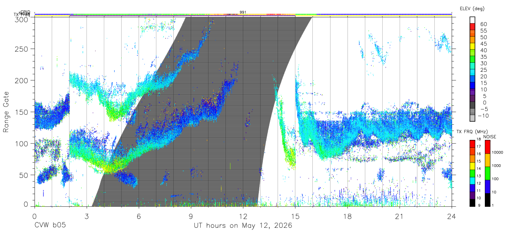Click the UT hour 6 tick label
The image size is (508, 234).
coord(139,216)
